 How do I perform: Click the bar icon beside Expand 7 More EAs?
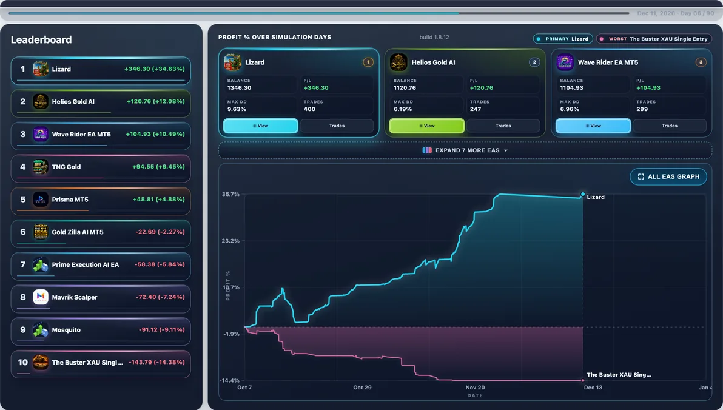(x=427, y=150)
